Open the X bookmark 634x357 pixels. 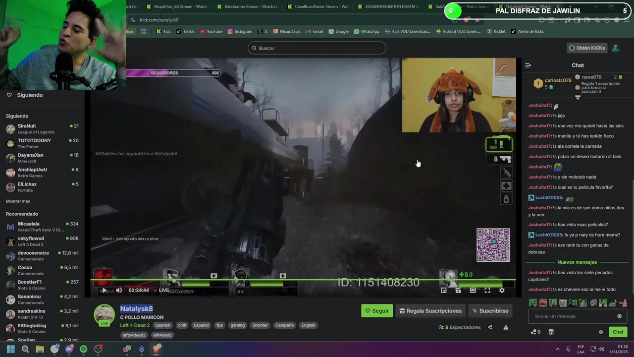click(263, 31)
